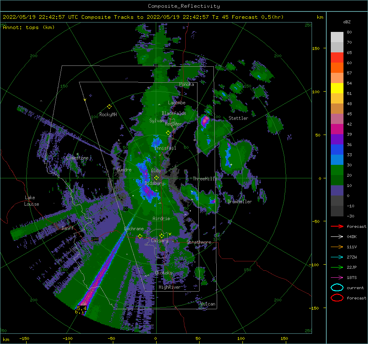Select the cyan 27ZW arrow in legend
This screenshot has height=344, width=368.
(337, 257)
